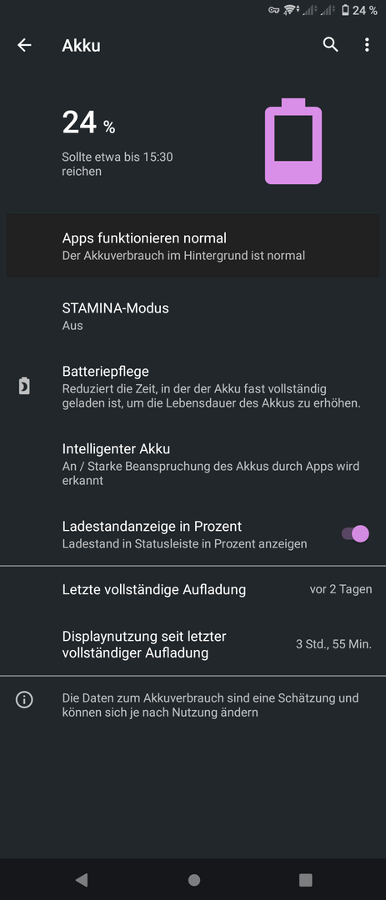Tap the large purple battery icon
This screenshot has width=386, height=900.
[x=293, y=141]
